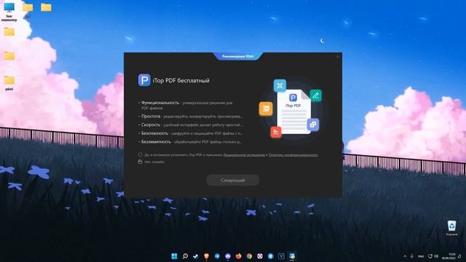Click the 'Простота' feature line
Screen dimensions: 466x262
pyautogui.click(x=191, y=116)
